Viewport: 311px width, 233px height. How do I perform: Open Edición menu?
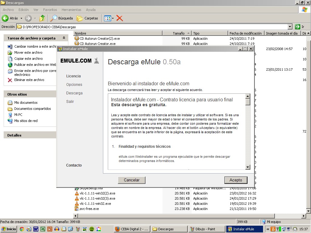pyautogui.click(x=24, y=10)
